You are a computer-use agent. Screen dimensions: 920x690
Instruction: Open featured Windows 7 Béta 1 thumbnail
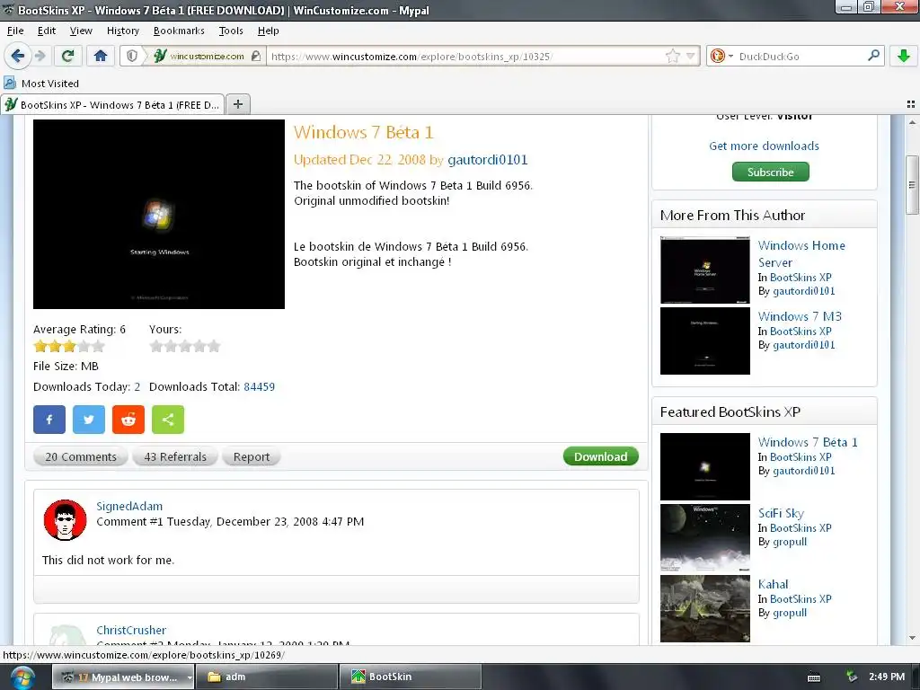[x=704, y=466]
